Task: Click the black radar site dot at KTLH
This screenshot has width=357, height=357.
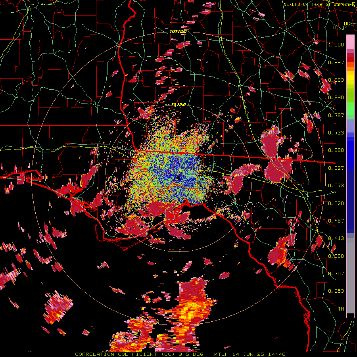Action: (179, 178)
